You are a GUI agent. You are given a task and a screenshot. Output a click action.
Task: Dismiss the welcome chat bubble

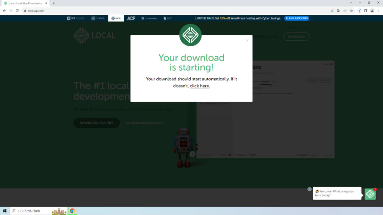(309, 189)
